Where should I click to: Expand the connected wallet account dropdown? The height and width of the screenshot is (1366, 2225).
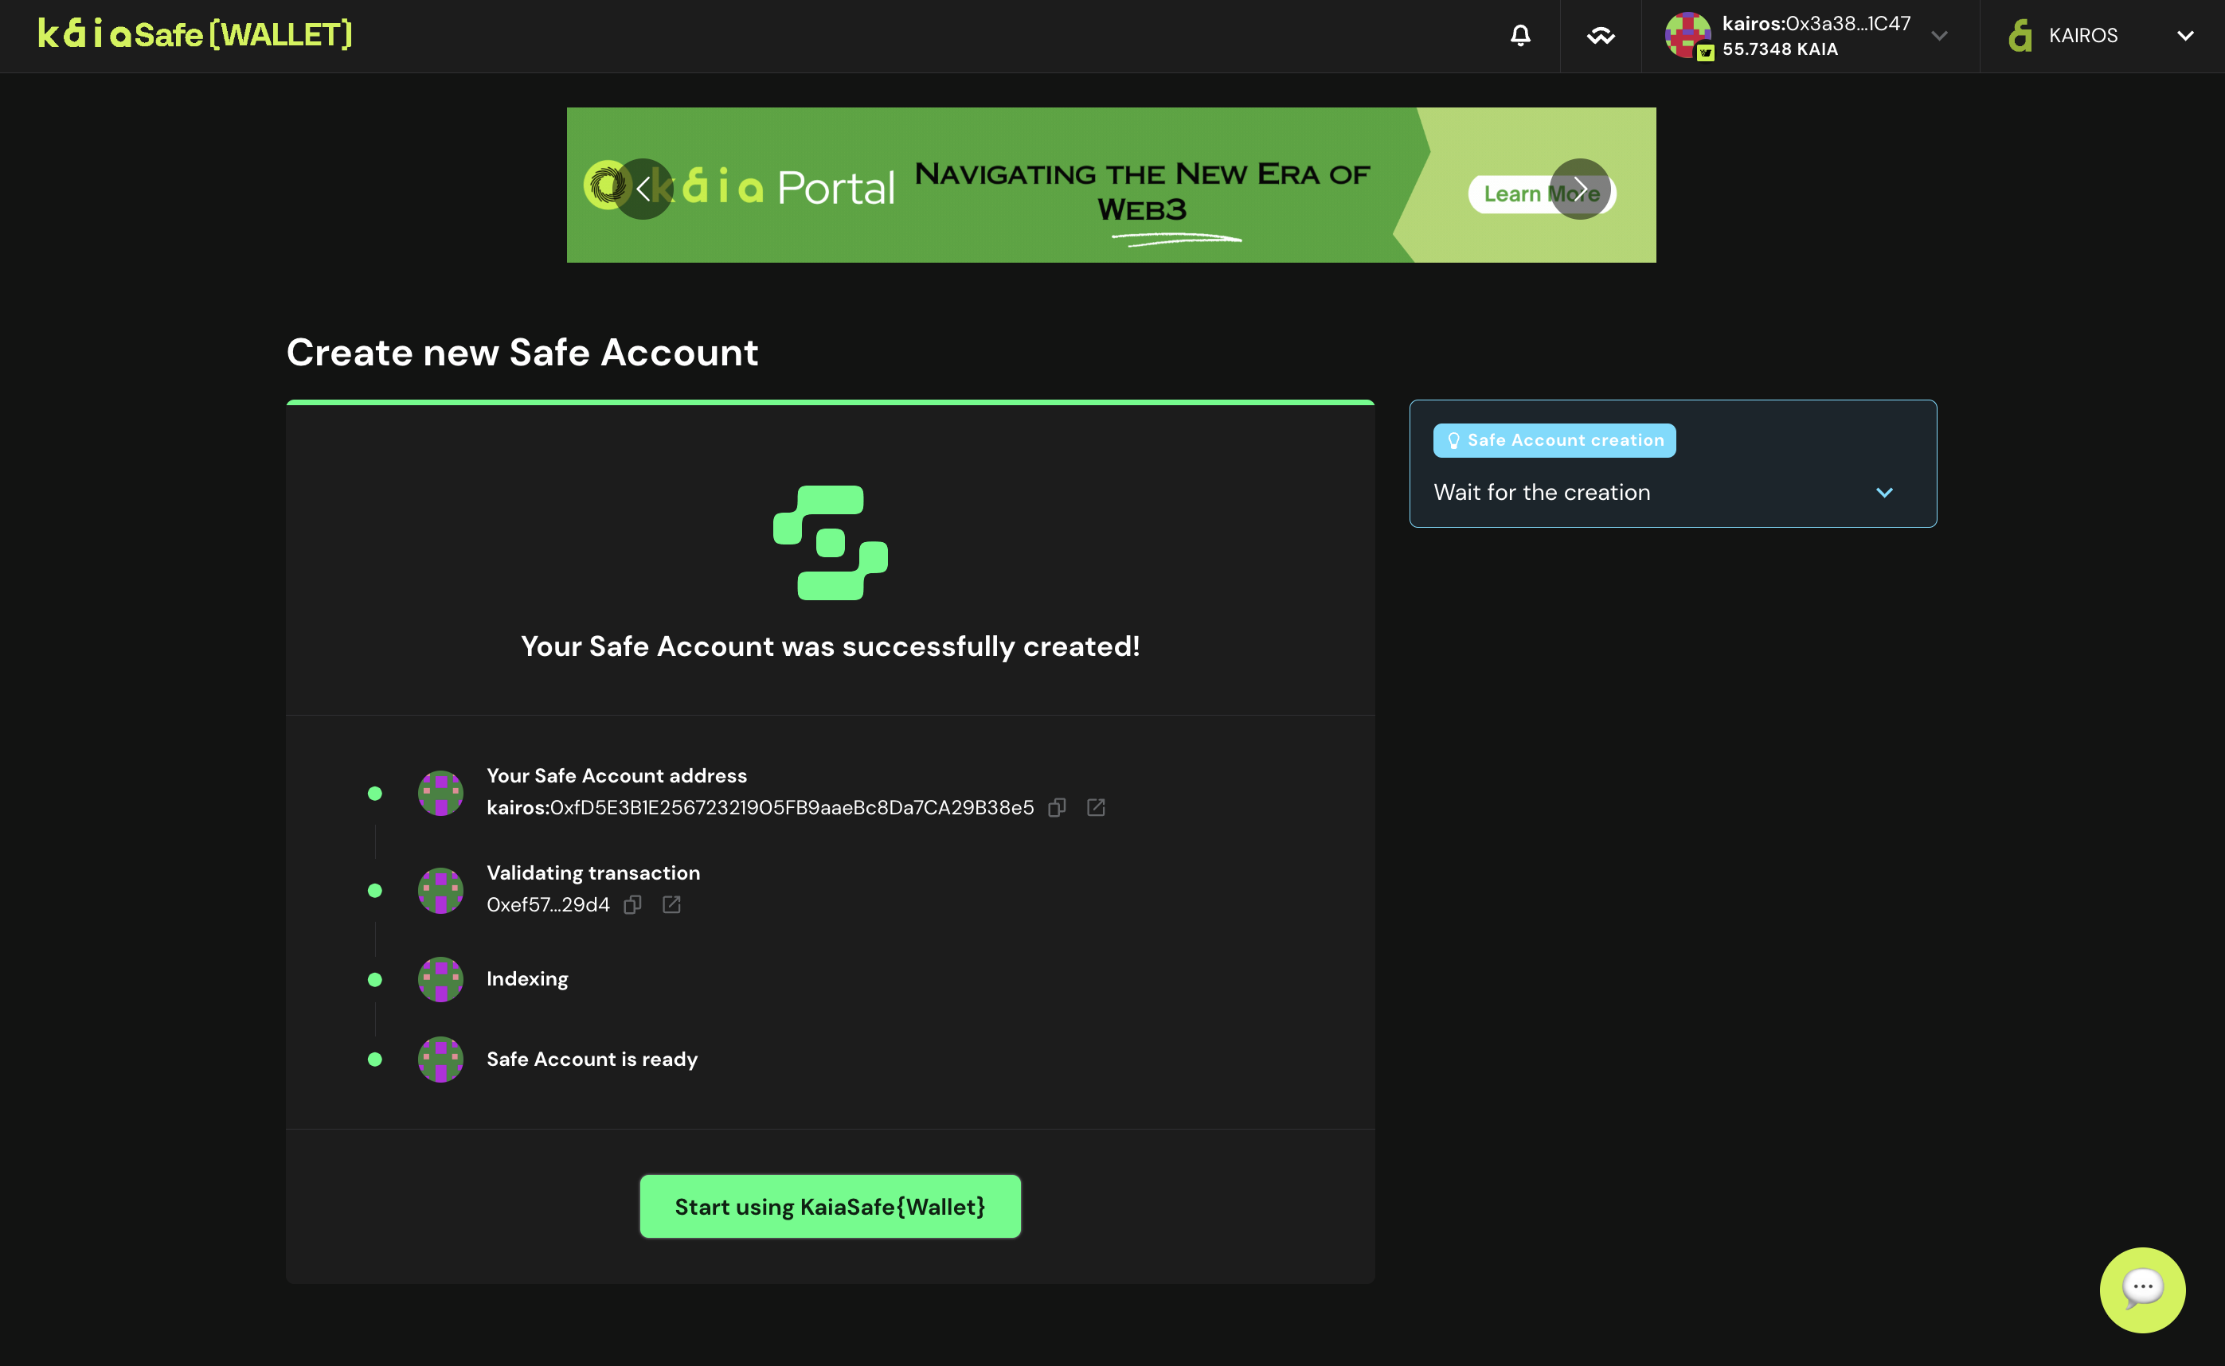pyautogui.click(x=1939, y=35)
